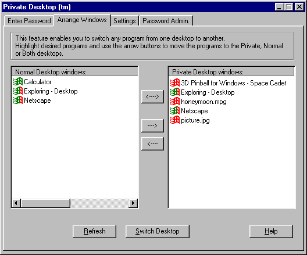Click the Netscape icon in the Normal Desktop list
307x255 pixels.
coord(18,100)
